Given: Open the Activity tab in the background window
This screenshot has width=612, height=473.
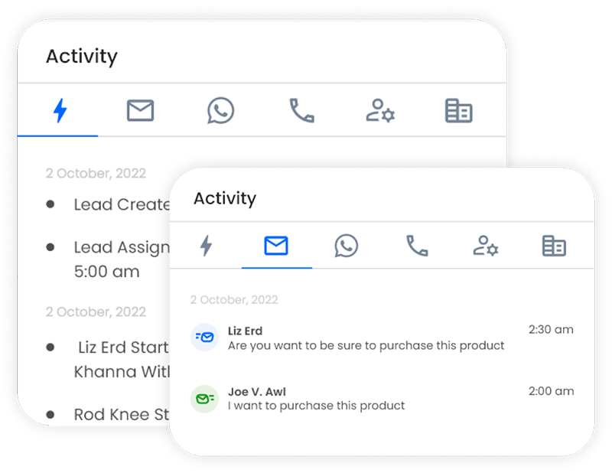Looking at the screenshot, I should tap(82, 57).
